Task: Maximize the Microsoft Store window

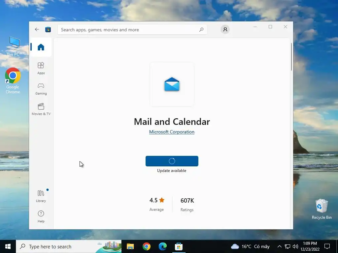Action: pyautogui.click(x=270, y=27)
